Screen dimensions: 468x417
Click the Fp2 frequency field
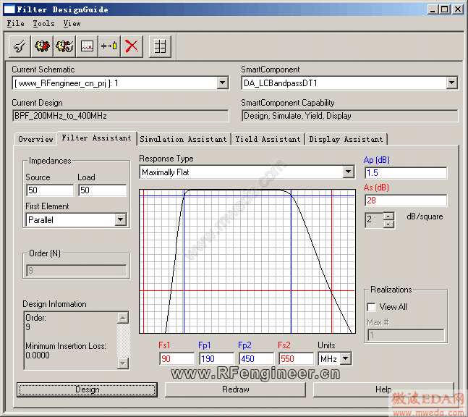256,358
